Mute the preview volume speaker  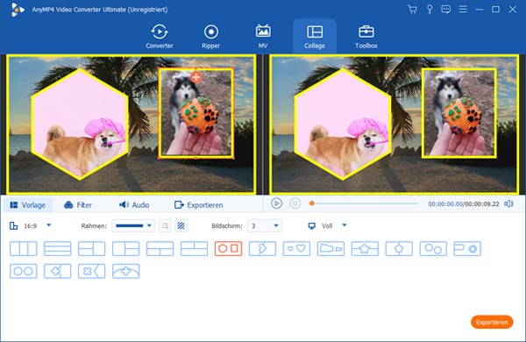pyautogui.click(x=508, y=203)
